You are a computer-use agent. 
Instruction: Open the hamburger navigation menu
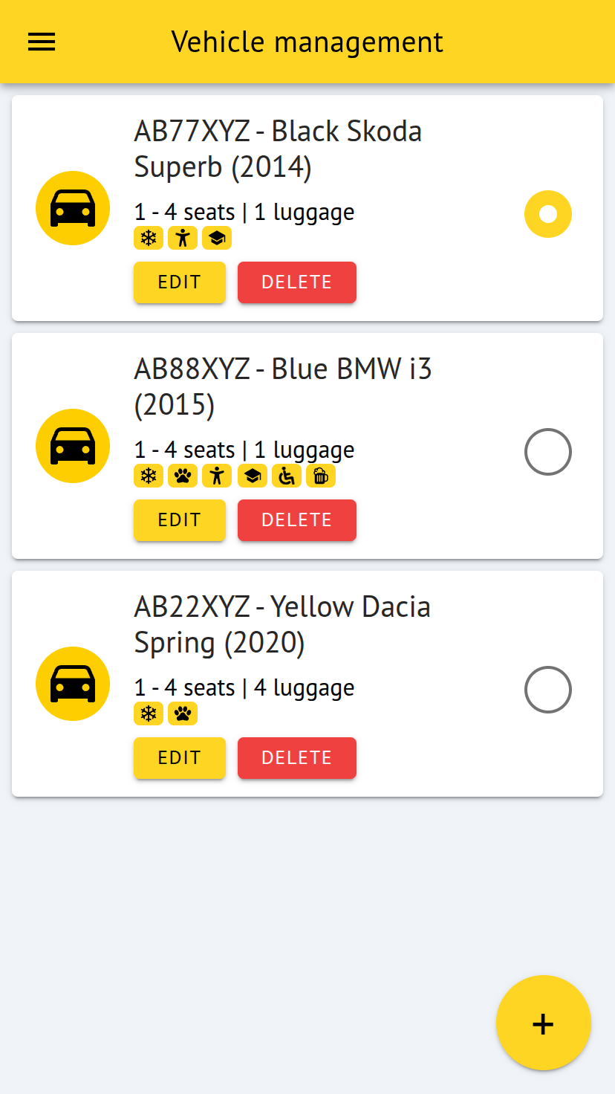click(42, 42)
